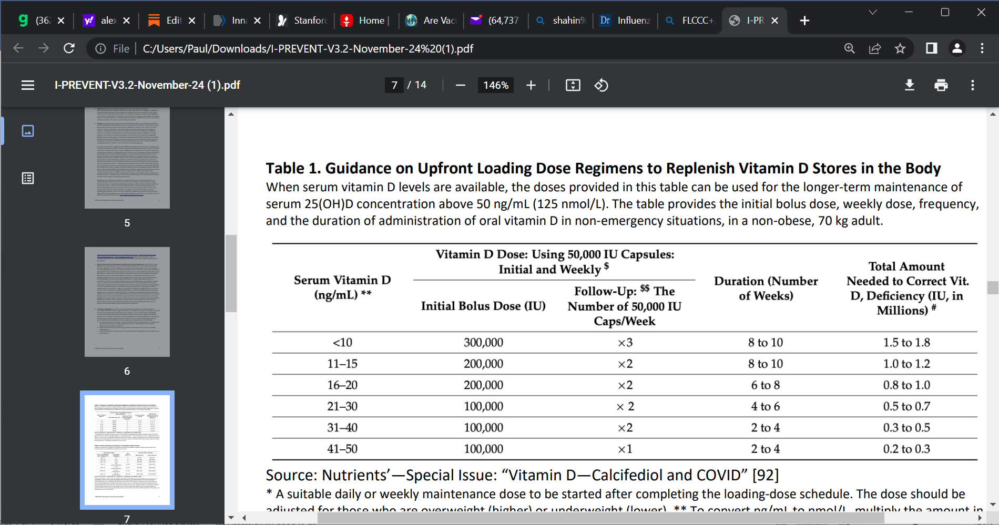
Task: Toggle browser side panel
Action: pos(932,48)
